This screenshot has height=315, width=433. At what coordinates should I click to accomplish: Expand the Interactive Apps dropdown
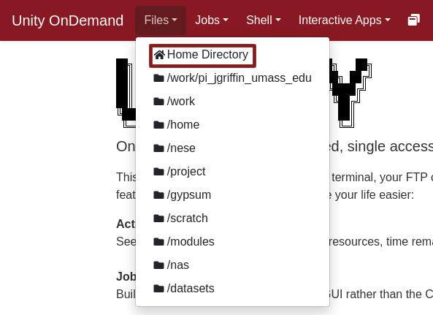[345, 20]
